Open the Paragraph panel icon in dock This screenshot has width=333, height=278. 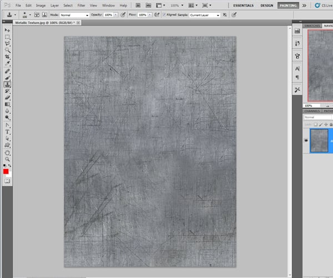pyautogui.click(x=297, y=77)
